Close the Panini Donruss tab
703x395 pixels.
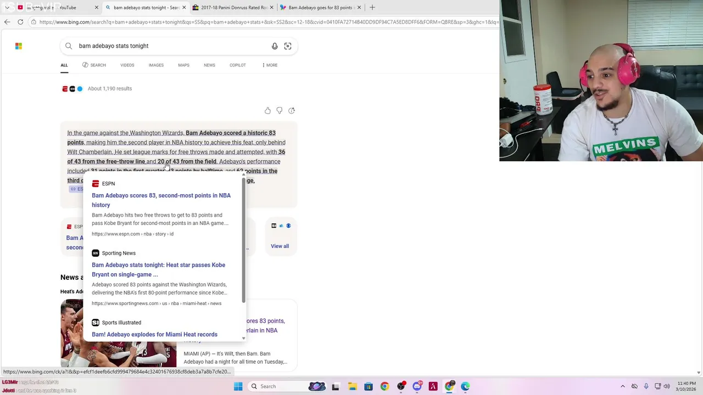[272, 8]
